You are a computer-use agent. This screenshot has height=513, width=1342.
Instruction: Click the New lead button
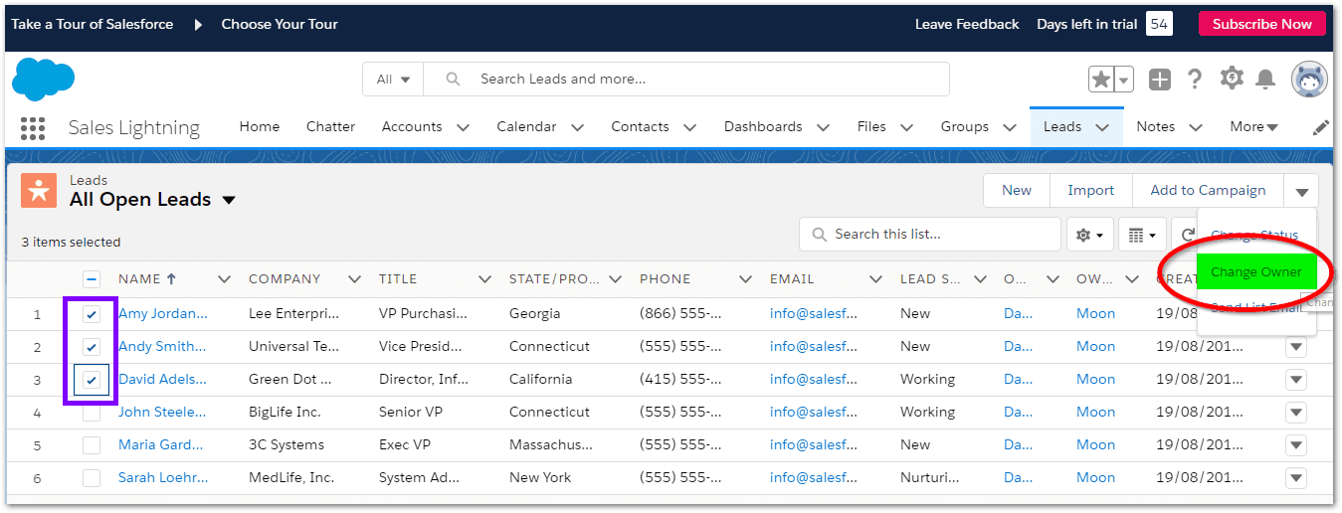(x=1016, y=191)
